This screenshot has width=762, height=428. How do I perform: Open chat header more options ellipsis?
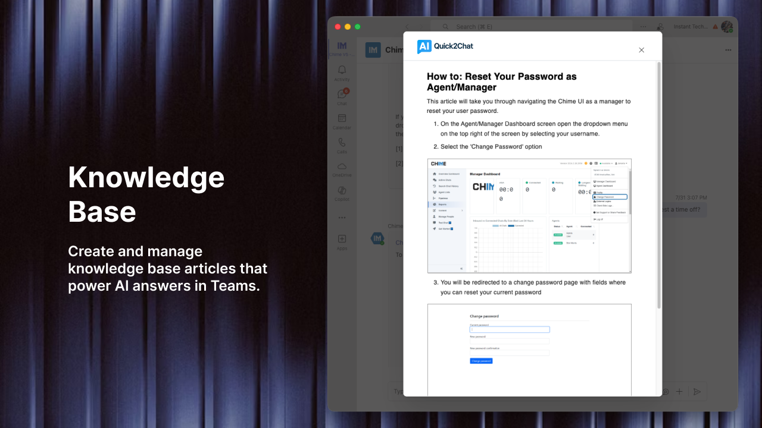(727, 50)
